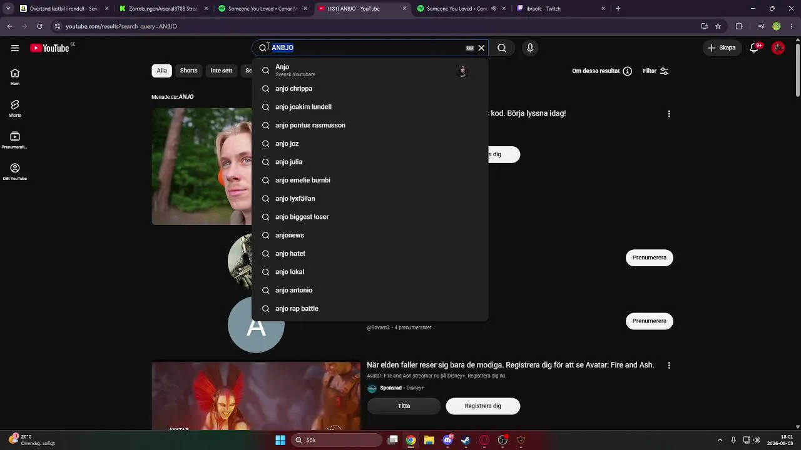
Task: Open the Disney+ sponsor channel icon
Action: pyautogui.click(x=372, y=388)
